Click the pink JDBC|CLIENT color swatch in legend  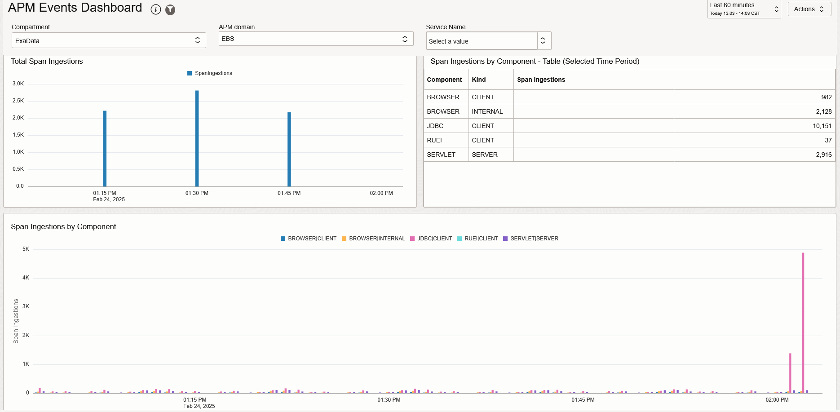[x=412, y=239]
